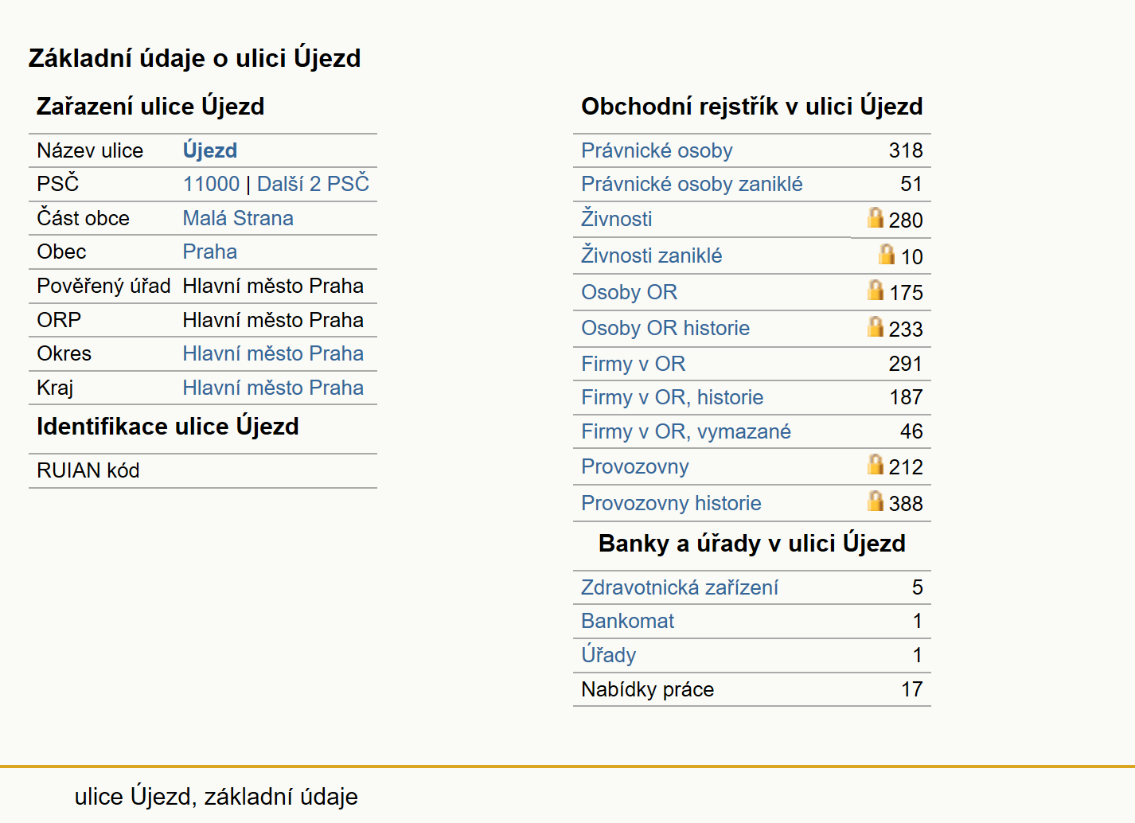Show Další 2 PSČ postal codes
Viewport: 1135px width, 823px height.
tap(313, 184)
